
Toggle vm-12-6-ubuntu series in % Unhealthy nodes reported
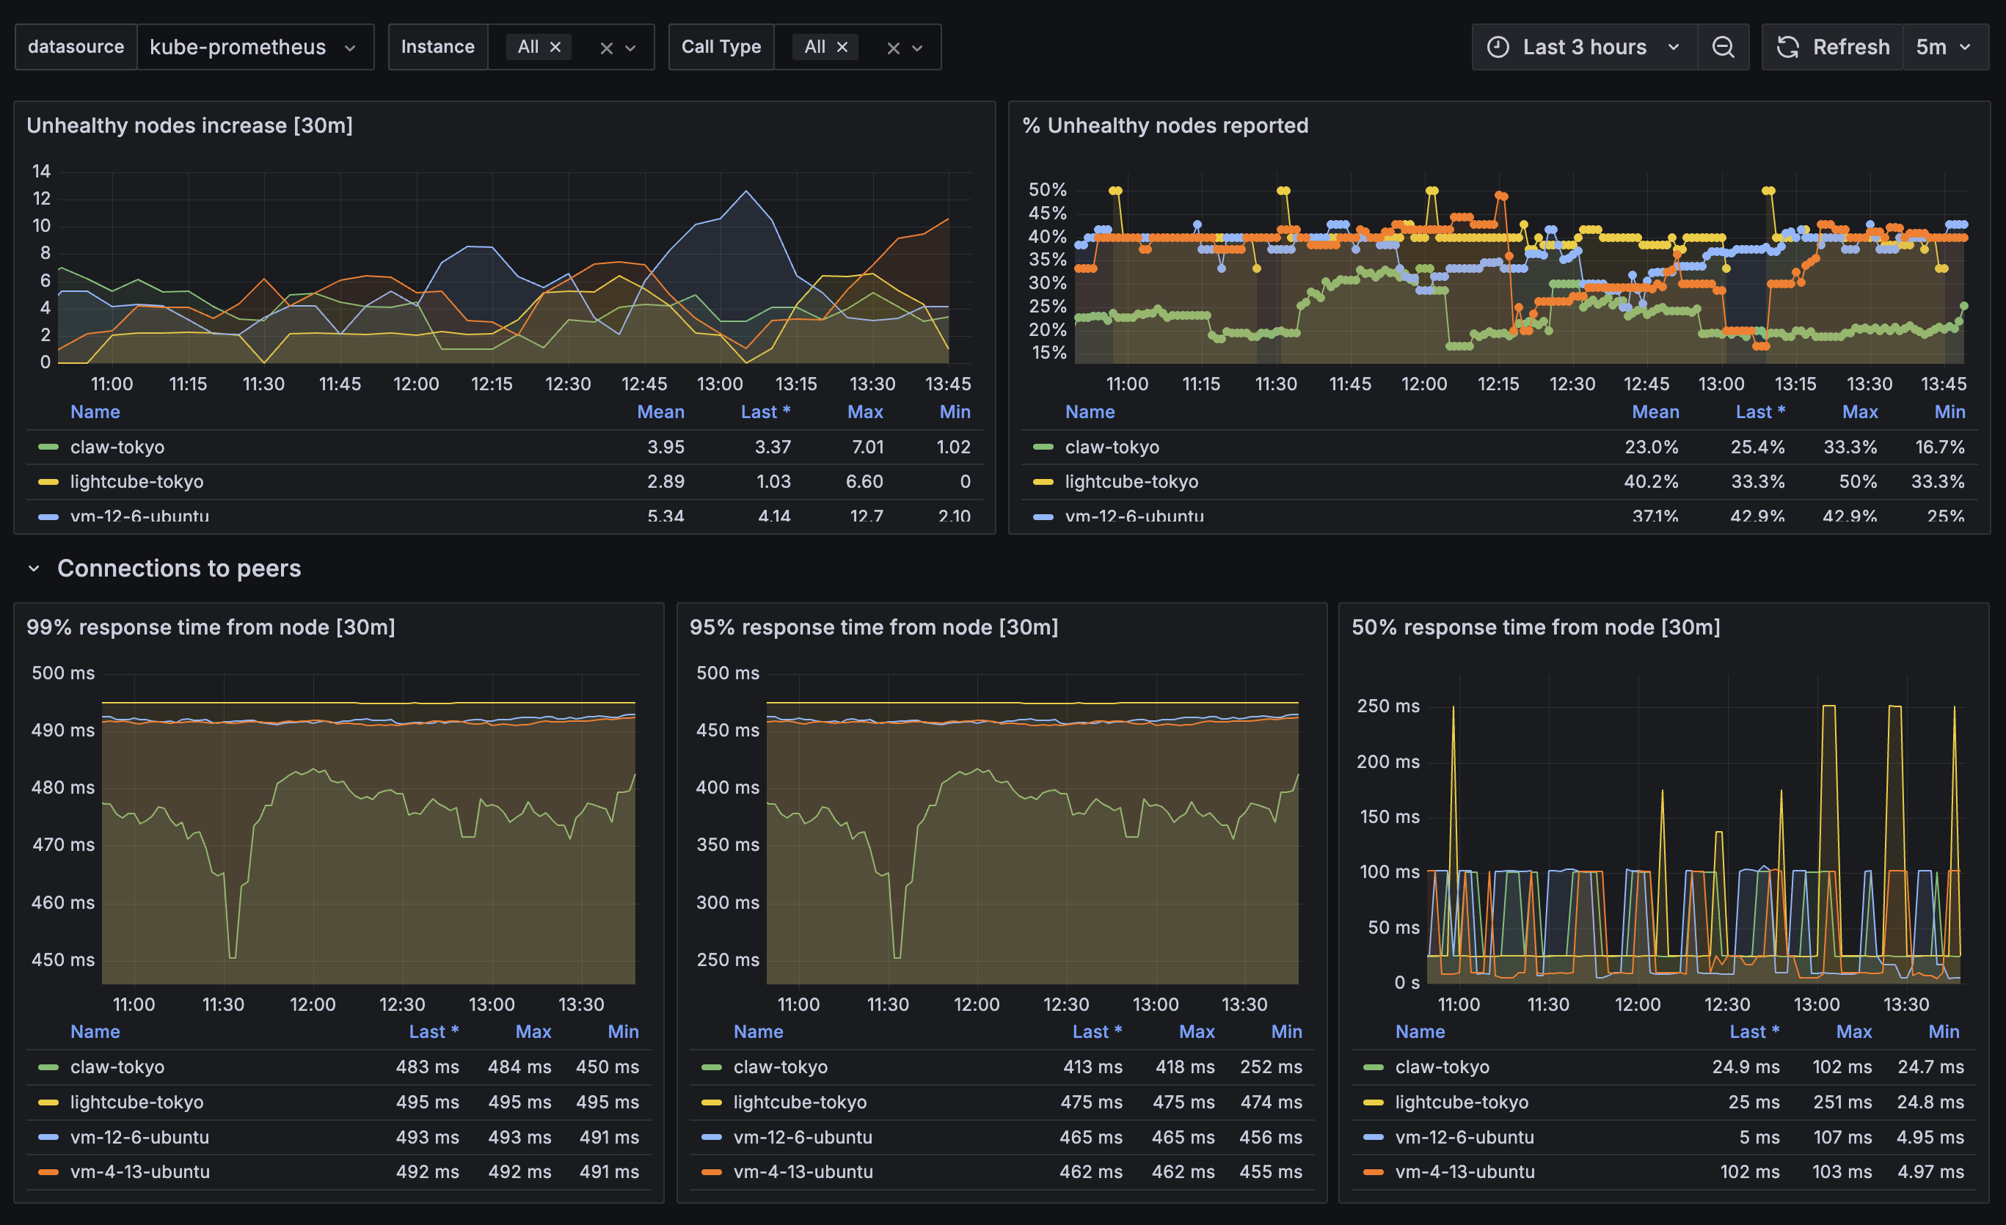click(1135, 516)
